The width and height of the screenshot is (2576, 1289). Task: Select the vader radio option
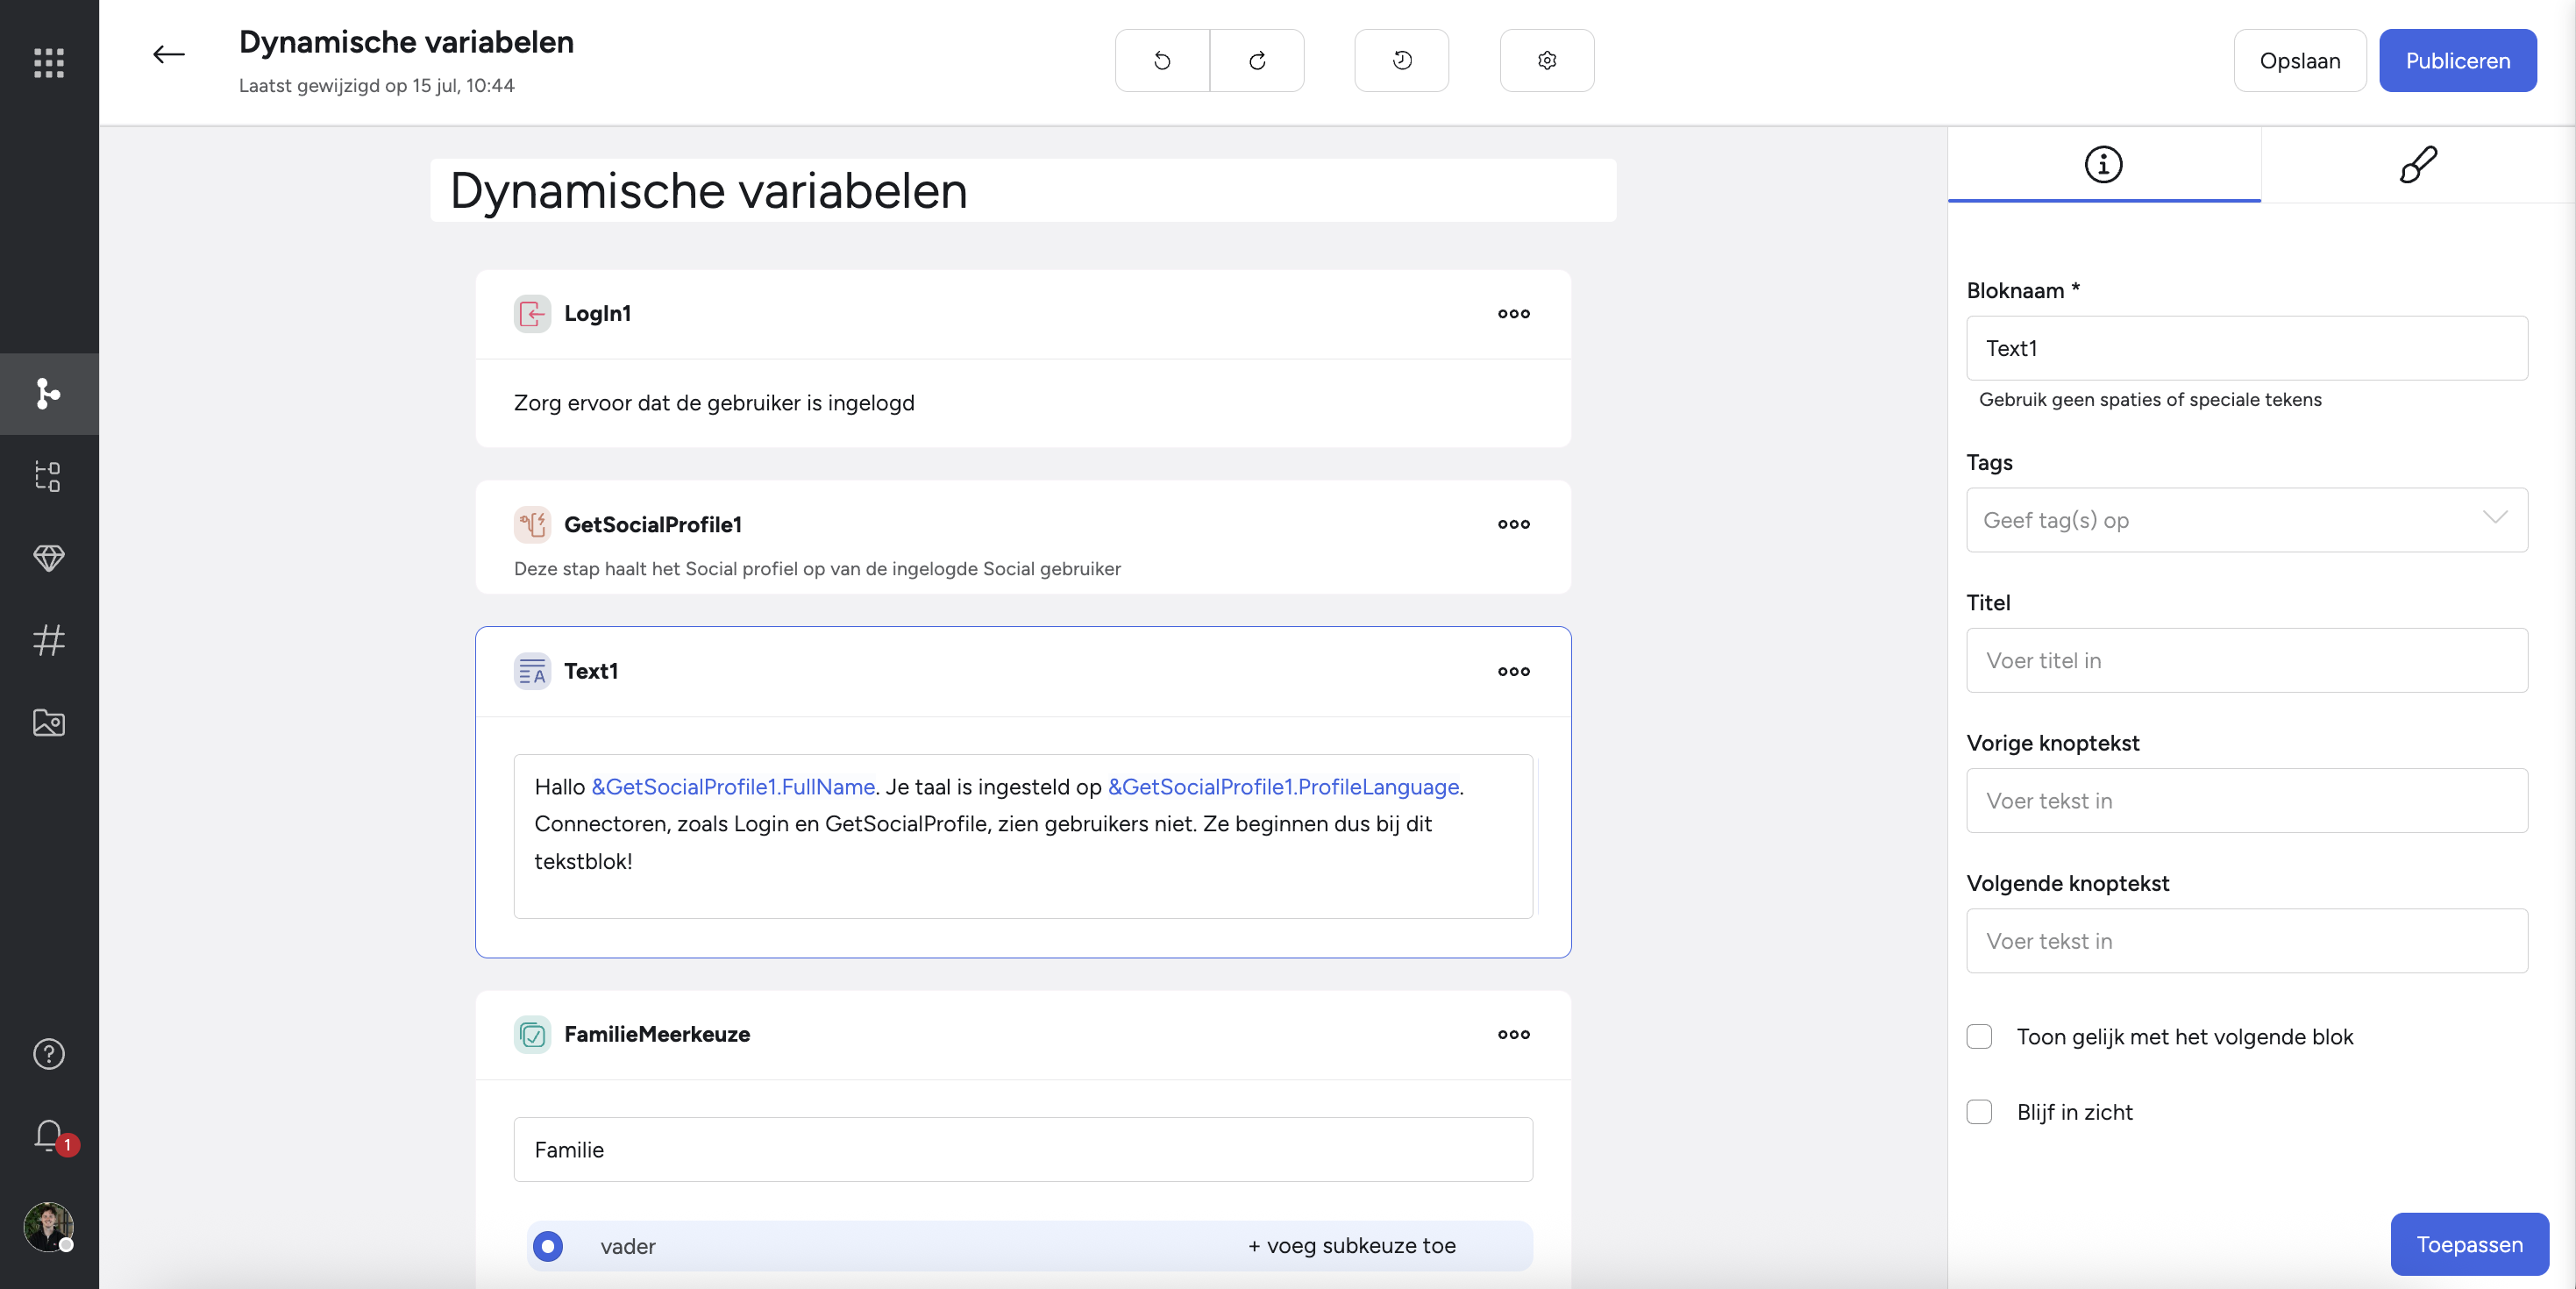click(x=548, y=1246)
